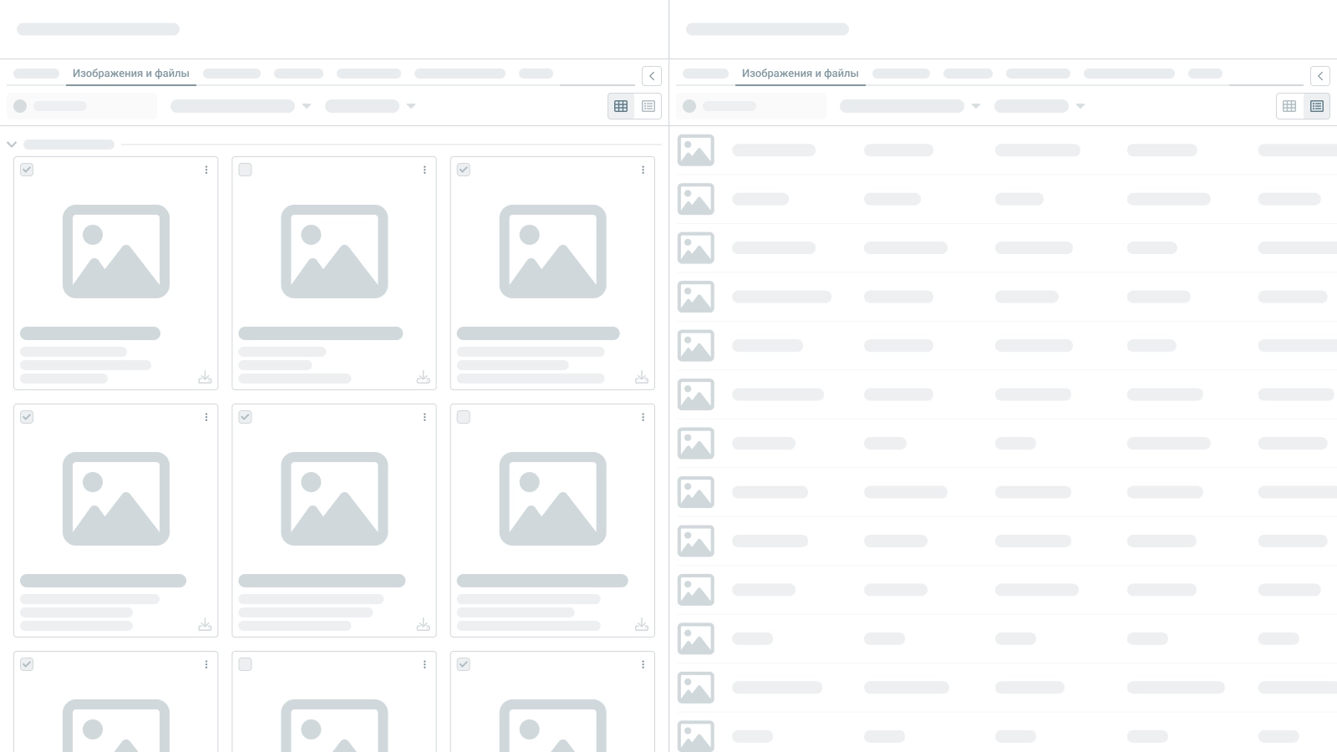1337x752 pixels.
Task: Check the top-middle card's checkbox
Action: pyautogui.click(x=245, y=170)
